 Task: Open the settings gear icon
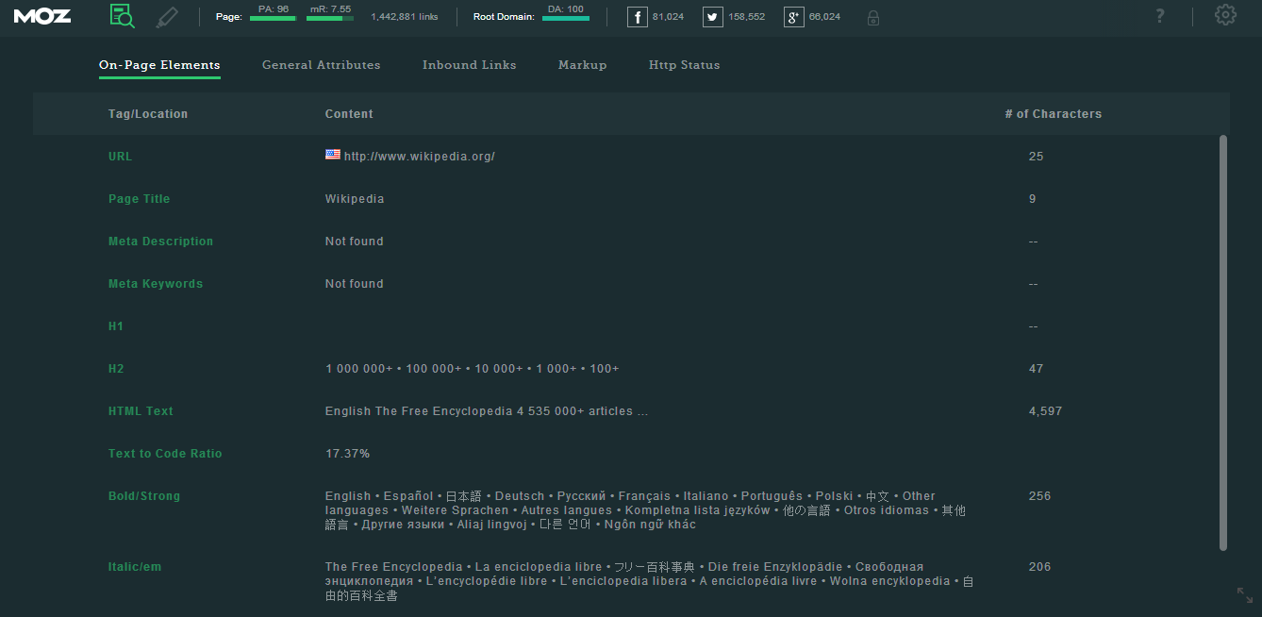[1225, 15]
